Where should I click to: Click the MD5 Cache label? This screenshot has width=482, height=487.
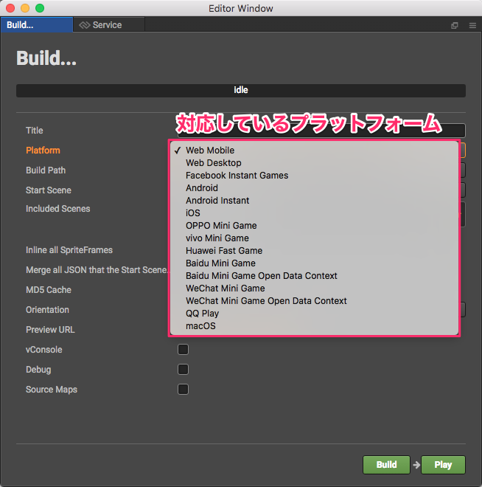[49, 290]
